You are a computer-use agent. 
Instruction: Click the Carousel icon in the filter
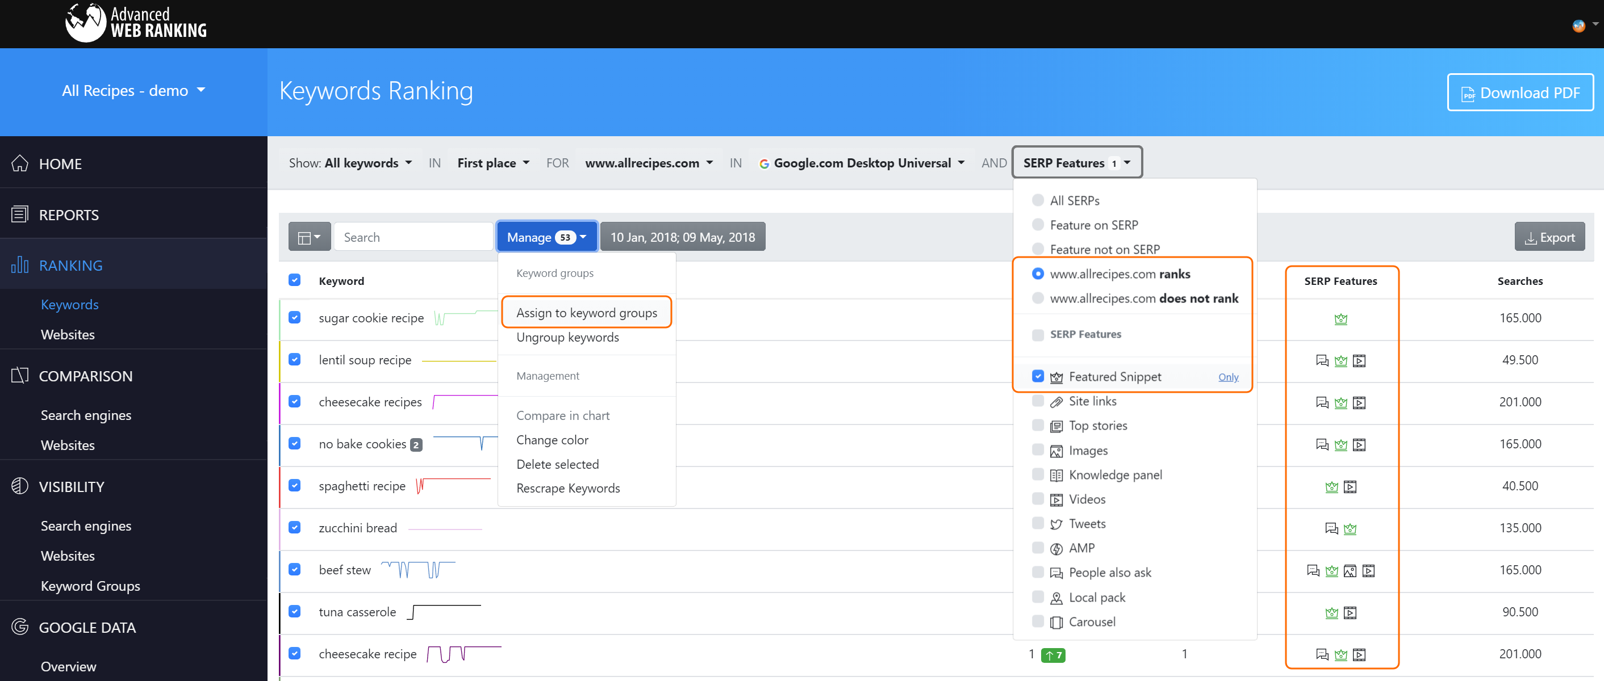coord(1056,622)
